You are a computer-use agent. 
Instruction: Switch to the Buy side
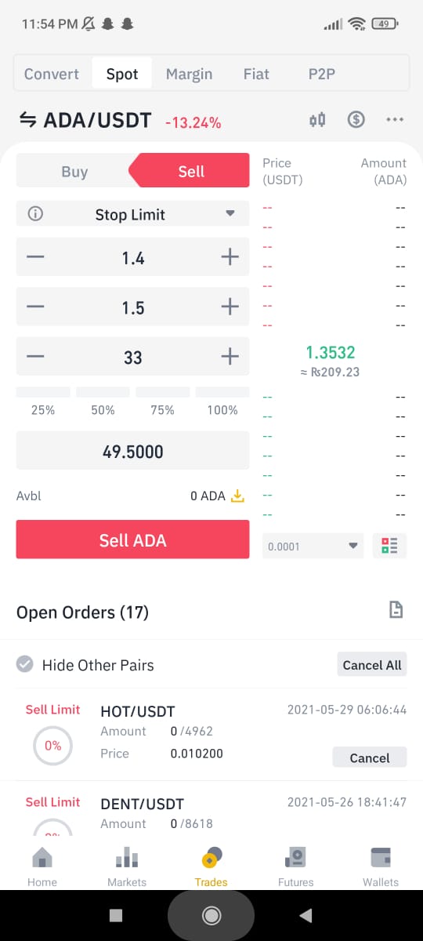click(74, 171)
